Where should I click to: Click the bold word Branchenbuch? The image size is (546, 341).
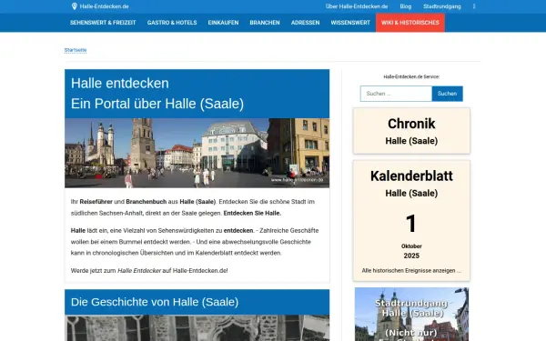click(147, 202)
